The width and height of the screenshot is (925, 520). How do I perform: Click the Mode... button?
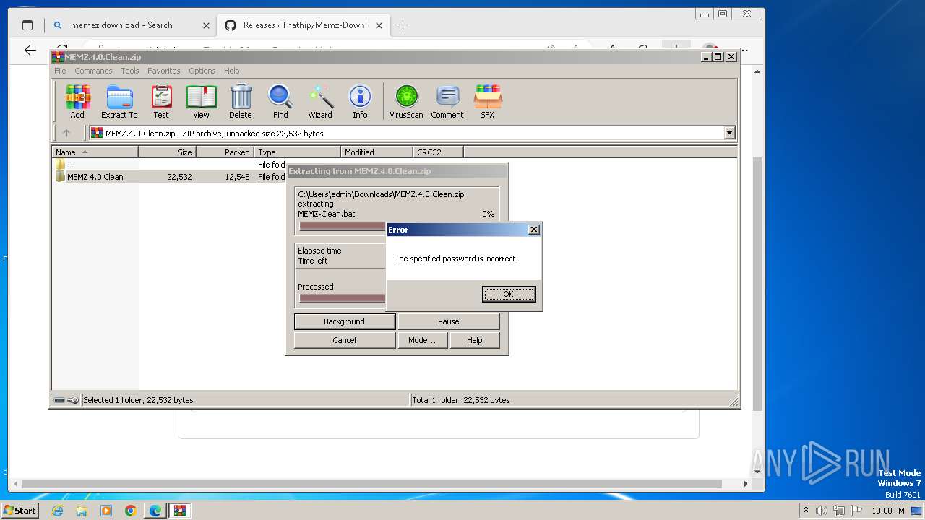click(421, 340)
